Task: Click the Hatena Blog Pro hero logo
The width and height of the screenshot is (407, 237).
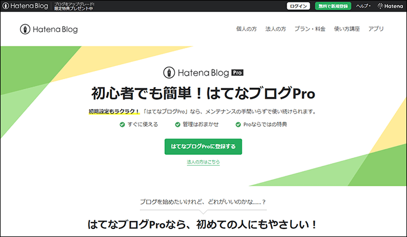Action: [203, 73]
